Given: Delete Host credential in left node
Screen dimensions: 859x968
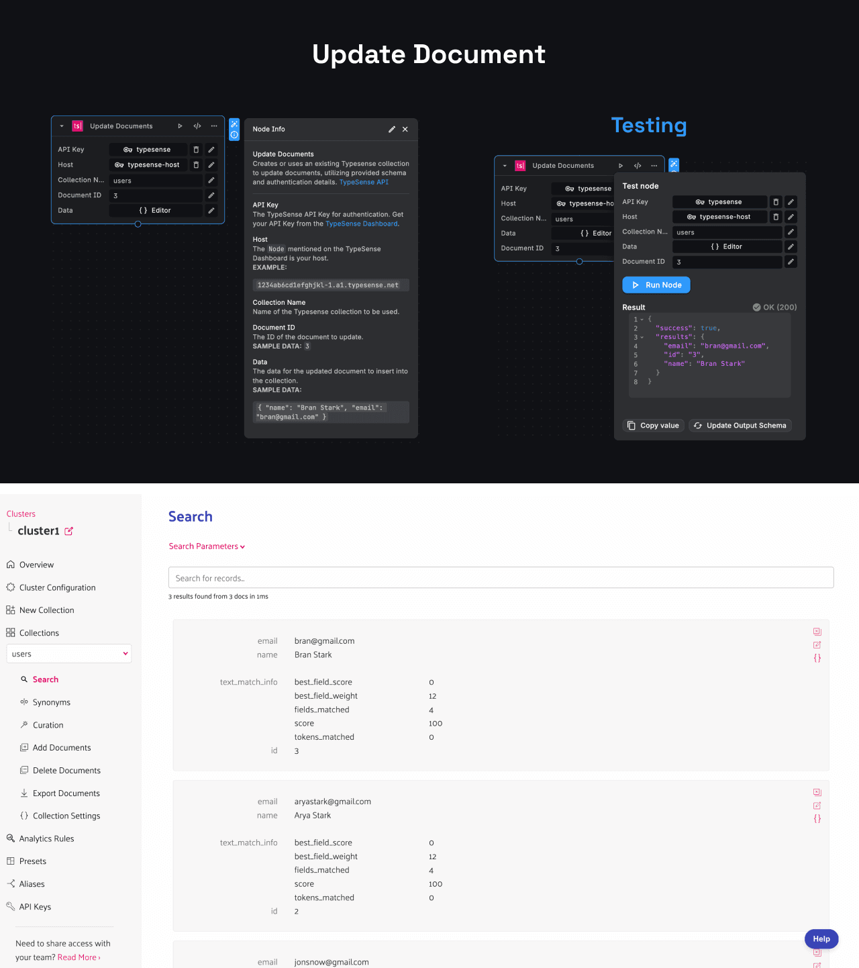Looking at the screenshot, I should 196,165.
